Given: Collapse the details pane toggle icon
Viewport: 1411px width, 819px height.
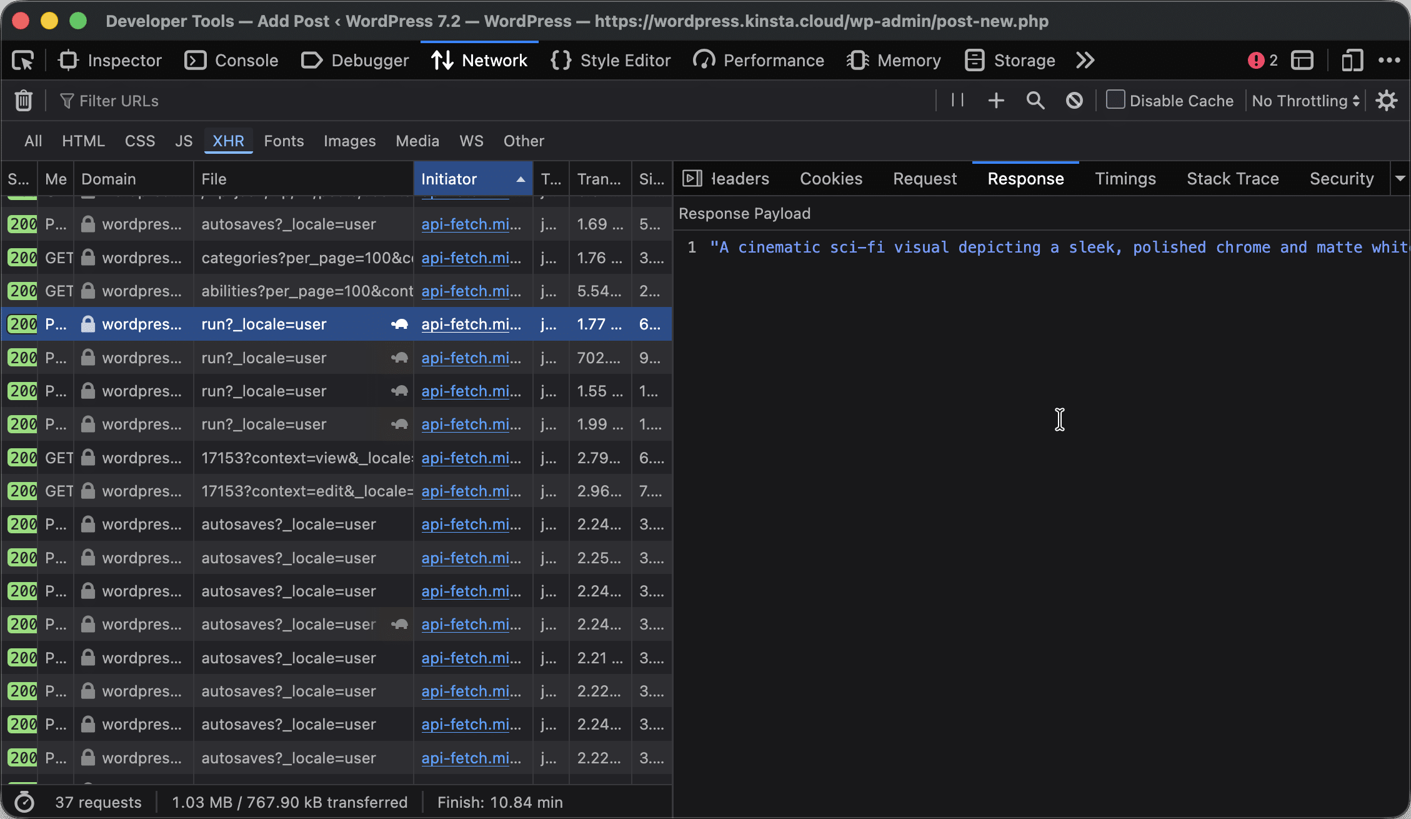Looking at the screenshot, I should click(692, 179).
